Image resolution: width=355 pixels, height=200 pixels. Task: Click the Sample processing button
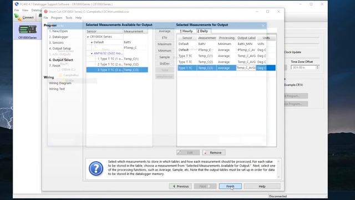(x=165, y=57)
